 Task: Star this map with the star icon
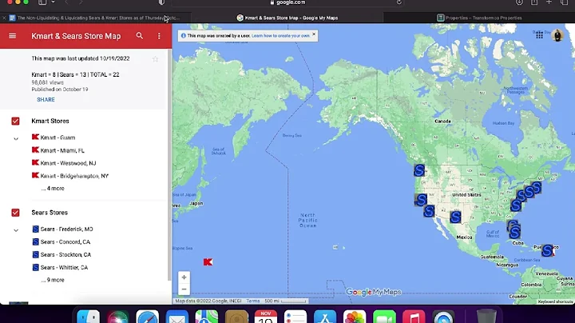point(156,59)
